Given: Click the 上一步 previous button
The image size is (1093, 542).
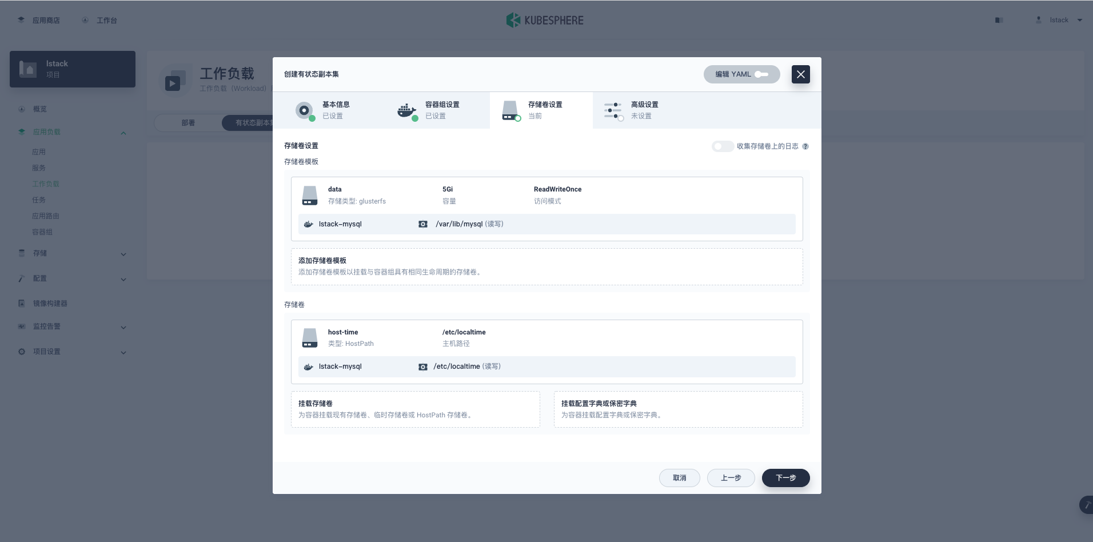Looking at the screenshot, I should (731, 478).
